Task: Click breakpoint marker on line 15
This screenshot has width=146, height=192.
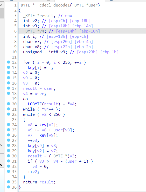Action: [9, 78]
